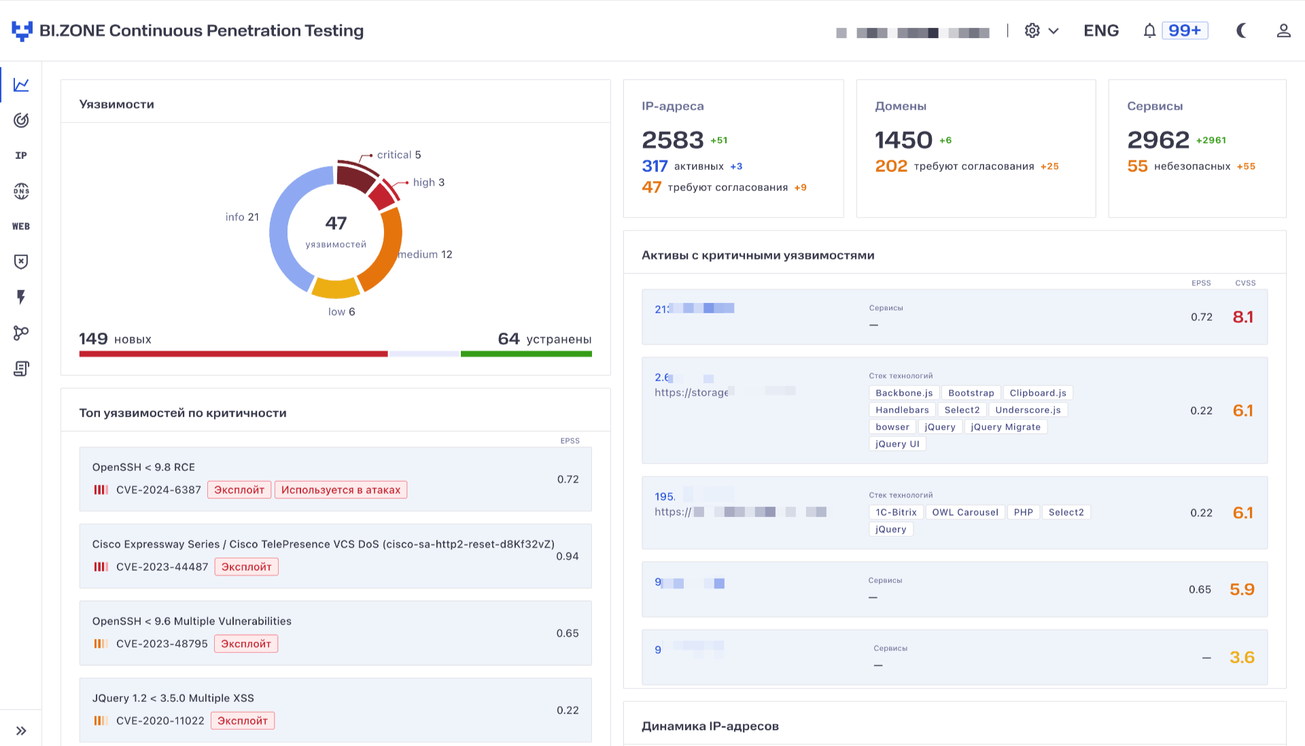
Task: Select the gauge icon in the sidebar
Action: click(x=21, y=120)
